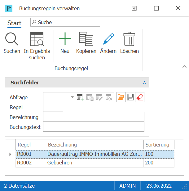Click the Gebuehren cell
The width and height of the screenshot is (189, 191).
pyautogui.click(x=95, y=163)
